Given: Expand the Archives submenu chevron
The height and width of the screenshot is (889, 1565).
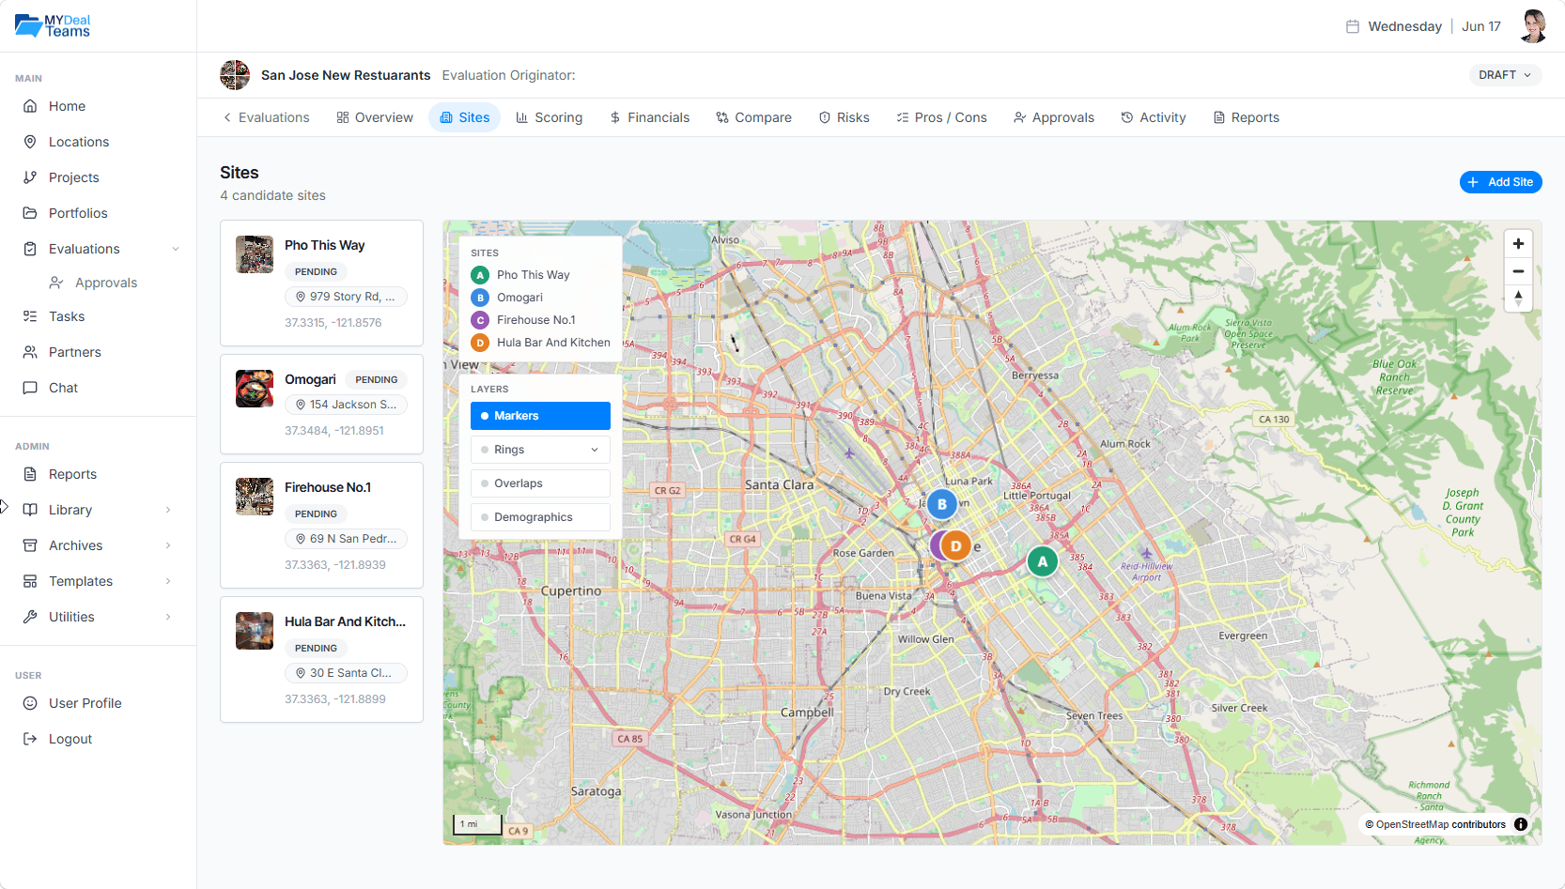Looking at the screenshot, I should point(168,545).
